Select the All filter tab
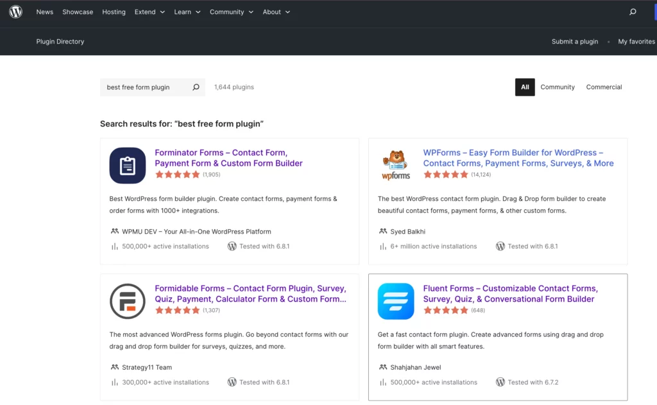 525,87
